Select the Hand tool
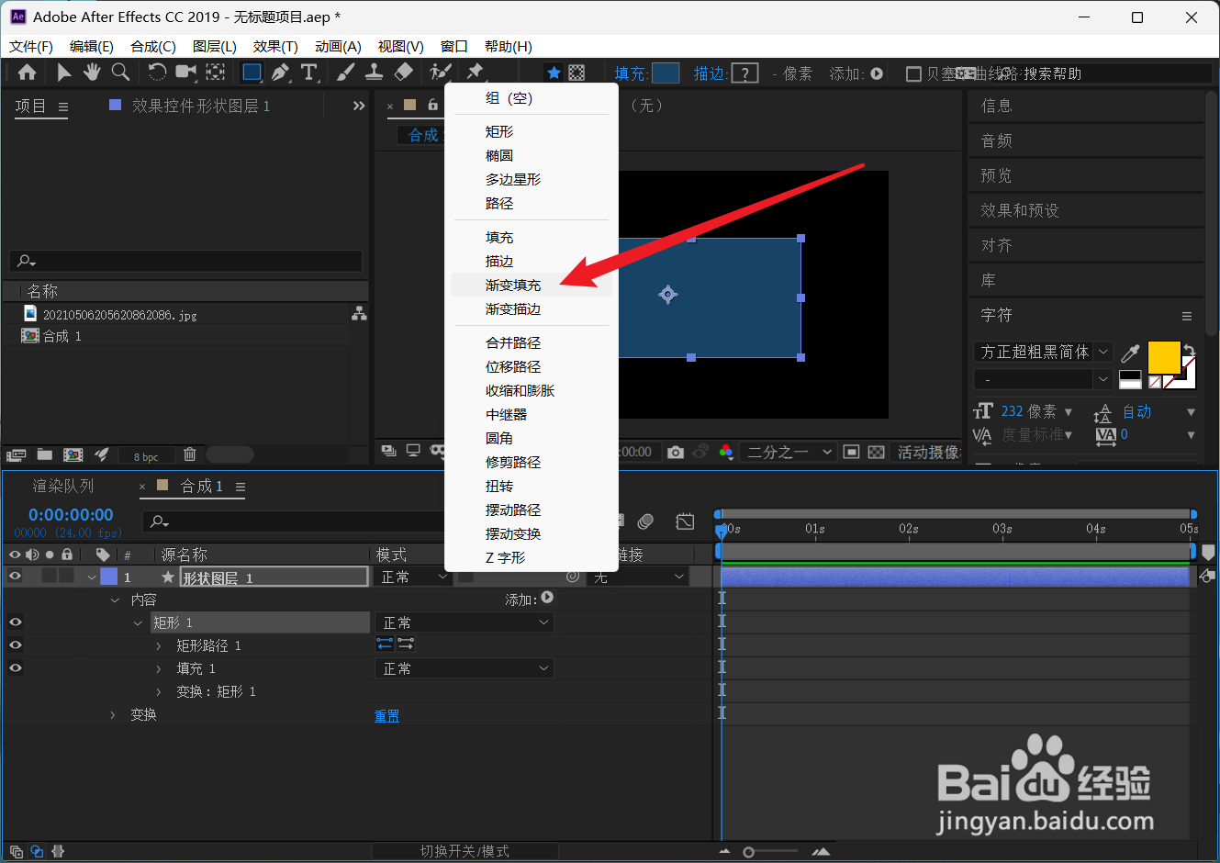 click(x=92, y=72)
